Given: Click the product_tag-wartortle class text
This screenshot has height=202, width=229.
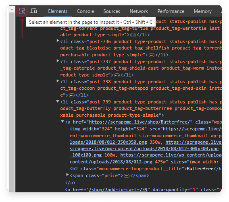Looking at the screenshot, I should 179,28.
